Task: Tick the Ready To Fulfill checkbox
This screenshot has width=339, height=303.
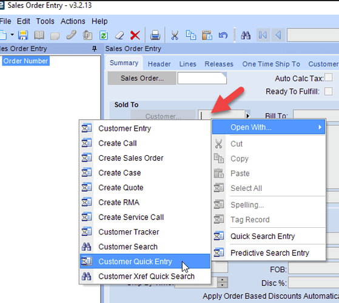Action: (x=329, y=91)
